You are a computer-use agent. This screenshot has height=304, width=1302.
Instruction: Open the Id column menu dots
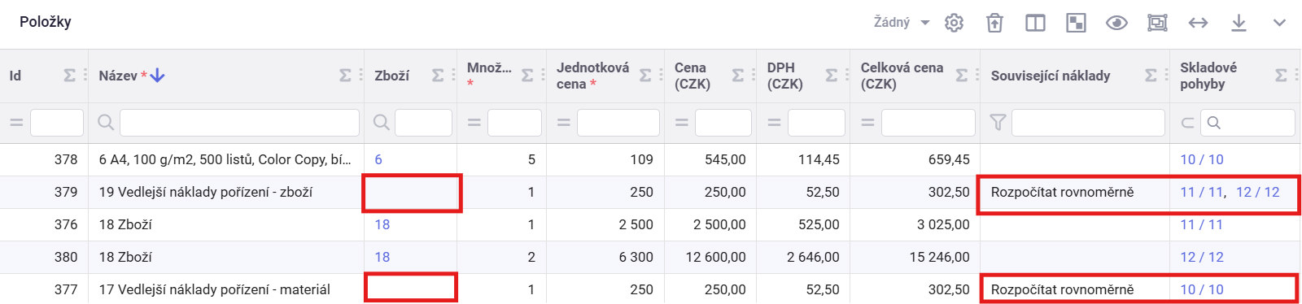(x=85, y=76)
